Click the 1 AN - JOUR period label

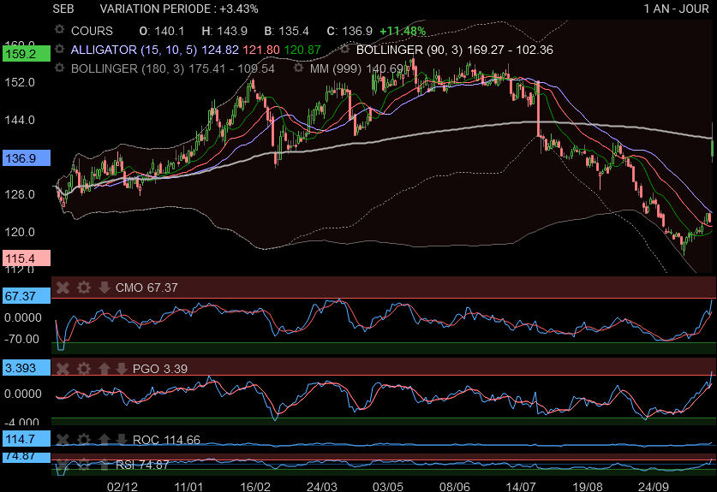pyautogui.click(x=676, y=9)
